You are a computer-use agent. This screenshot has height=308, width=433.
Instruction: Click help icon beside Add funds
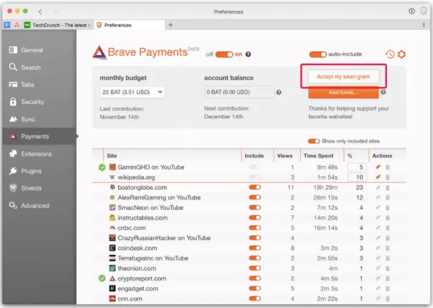point(383,92)
